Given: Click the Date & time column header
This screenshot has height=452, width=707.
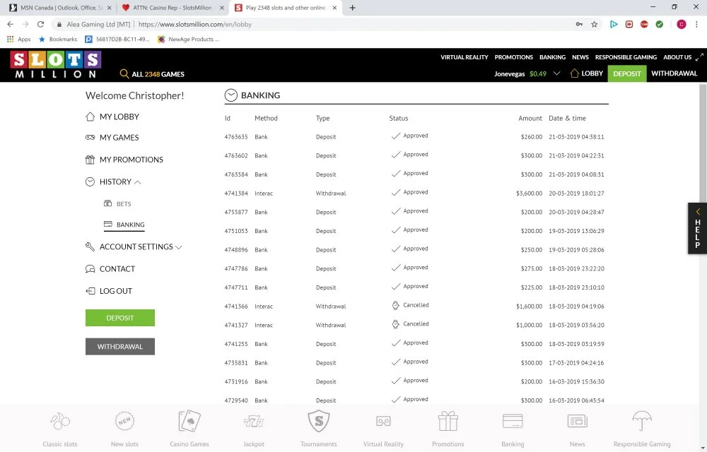Looking at the screenshot, I should tap(567, 118).
